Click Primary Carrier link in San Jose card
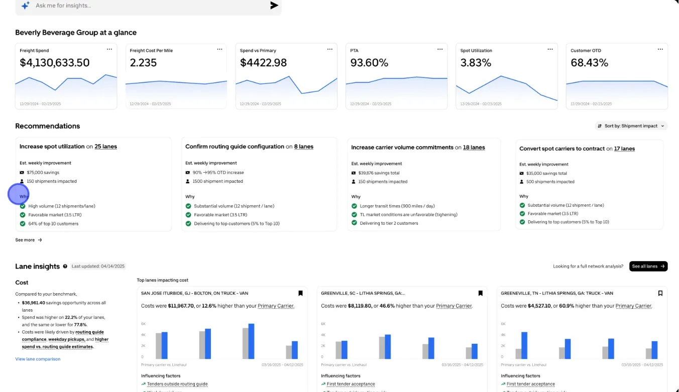Viewport: 679px width, 392px height. (x=275, y=306)
